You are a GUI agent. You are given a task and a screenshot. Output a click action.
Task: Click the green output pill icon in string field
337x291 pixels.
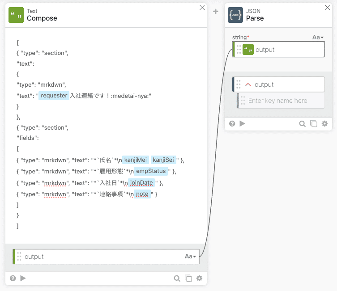tap(248, 50)
